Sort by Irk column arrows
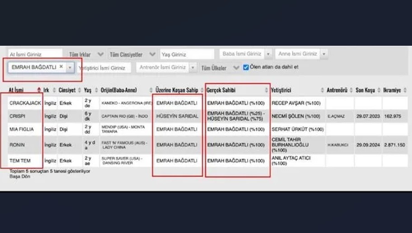 54,90
